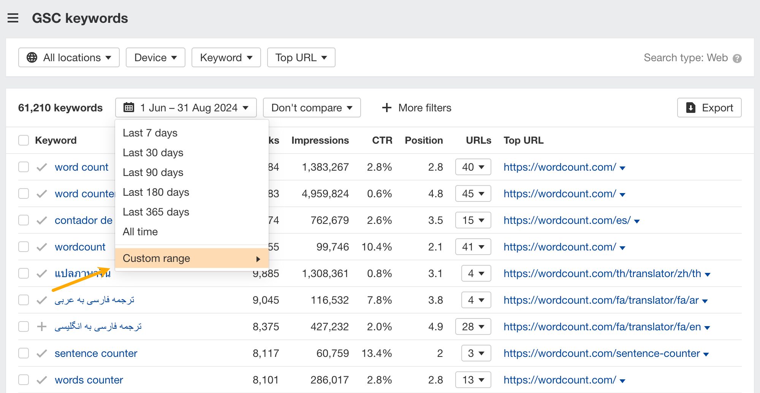Select the checkbox for sentence counter row
760x393 pixels.
[24, 353]
